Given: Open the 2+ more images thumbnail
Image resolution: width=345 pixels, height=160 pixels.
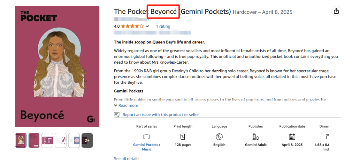Looking at the screenshot, I should [x=87, y=140].
